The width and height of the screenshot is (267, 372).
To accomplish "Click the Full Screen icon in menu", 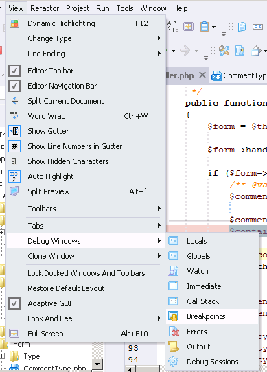I will coord(14,334).
